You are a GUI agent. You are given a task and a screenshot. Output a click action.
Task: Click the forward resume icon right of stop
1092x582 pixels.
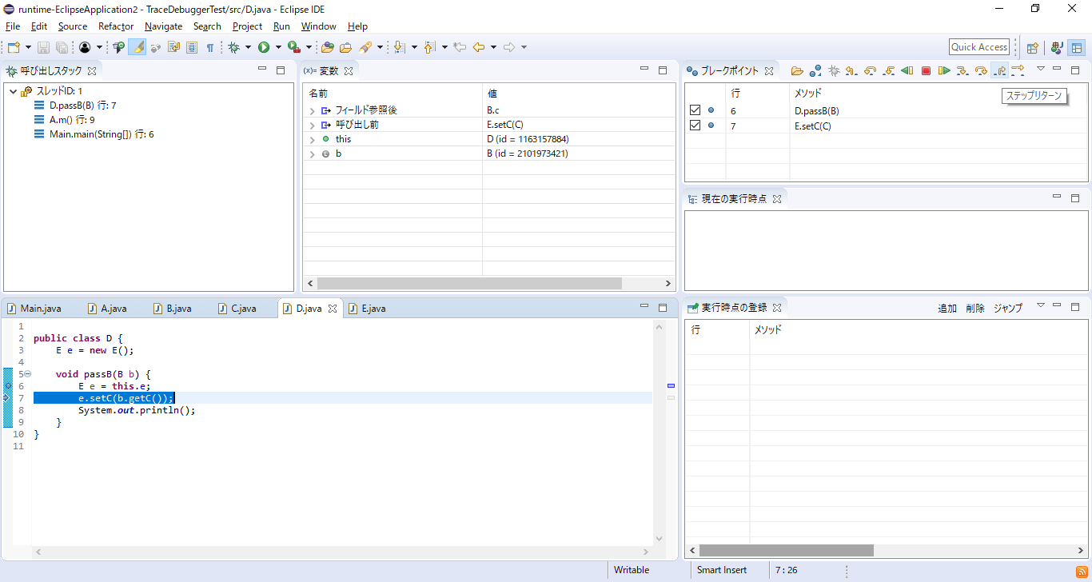pyautogui.click(x=944, y=70)
